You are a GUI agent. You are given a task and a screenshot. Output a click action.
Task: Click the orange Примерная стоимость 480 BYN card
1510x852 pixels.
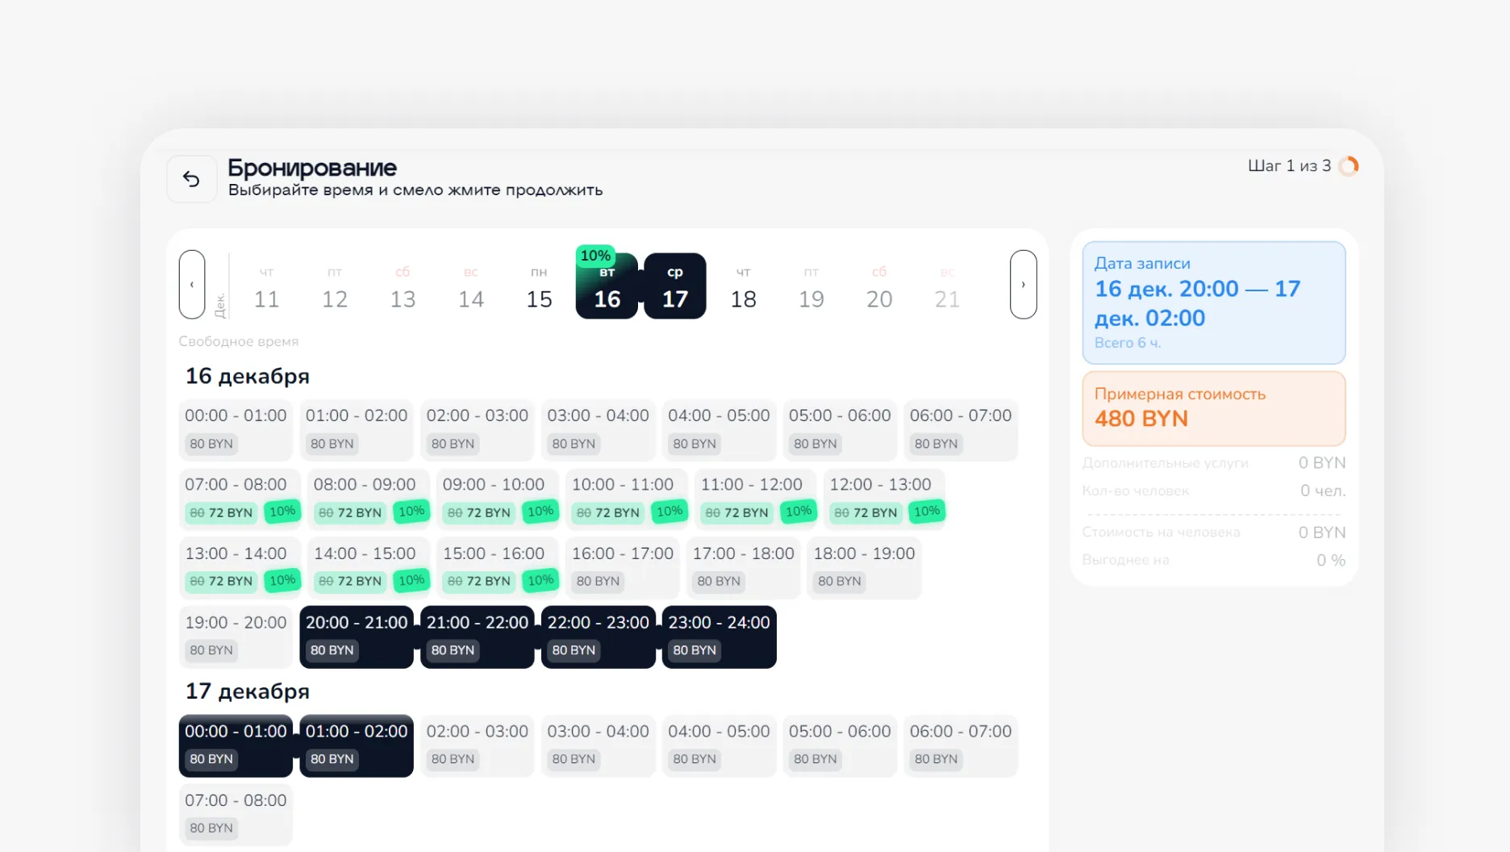point(1213,407)
